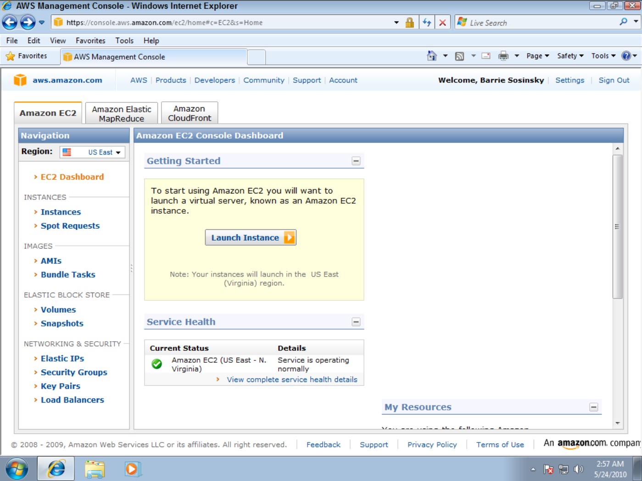This screenshot has width=642, height=481.
Task: Open the File menu
Action: [x=12, y=40]
